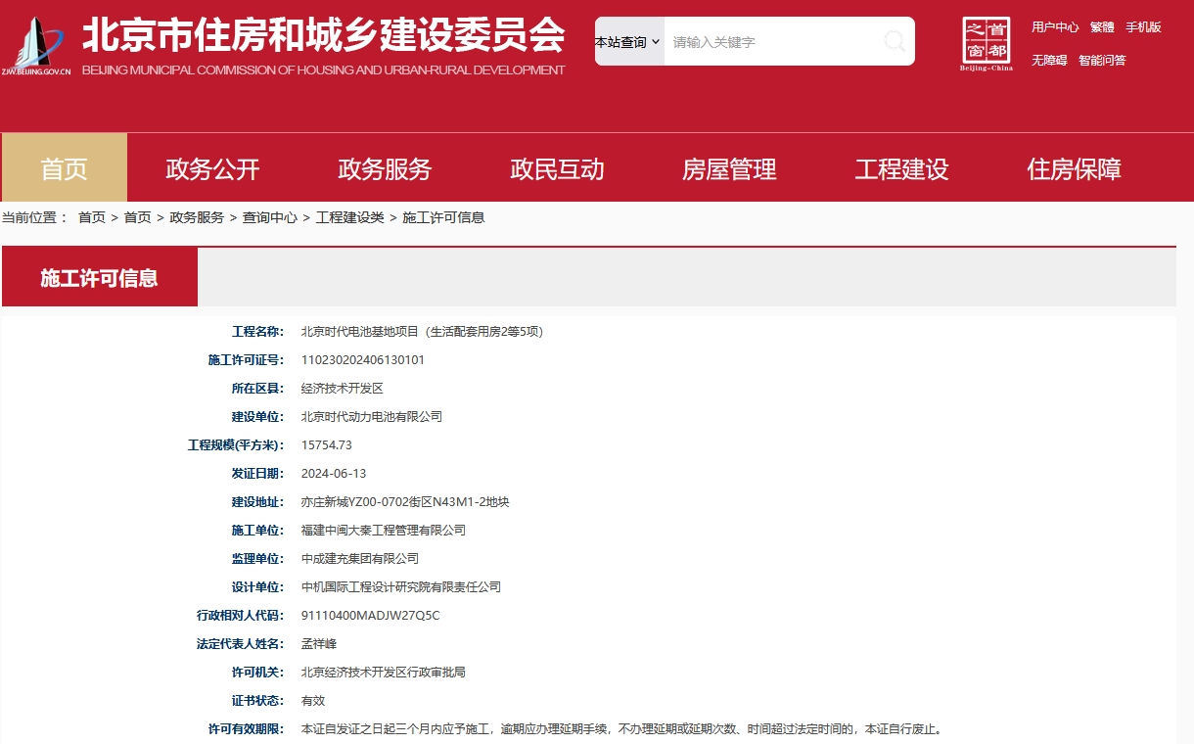Open the 房屋管理 navigation menu
1194x744 pixels.
tap(729, 168)
